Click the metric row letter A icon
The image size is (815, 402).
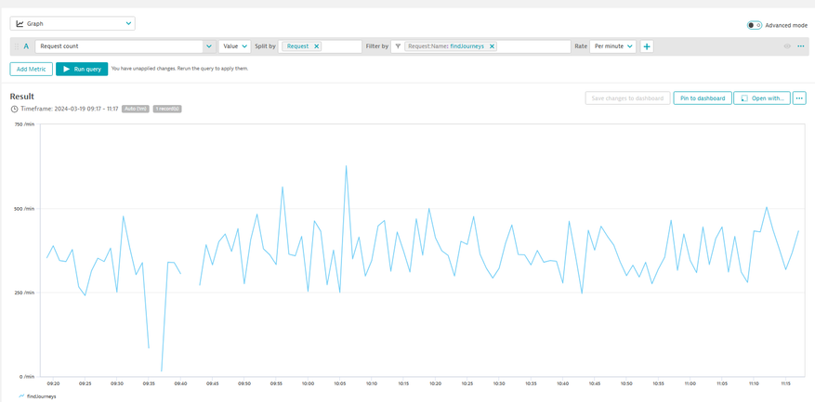(x=26, y=46)
